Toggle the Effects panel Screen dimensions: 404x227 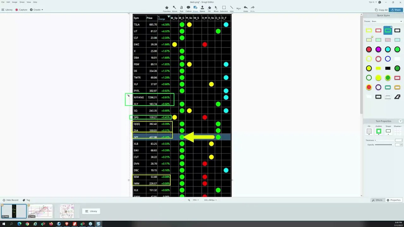pos(377,200)
